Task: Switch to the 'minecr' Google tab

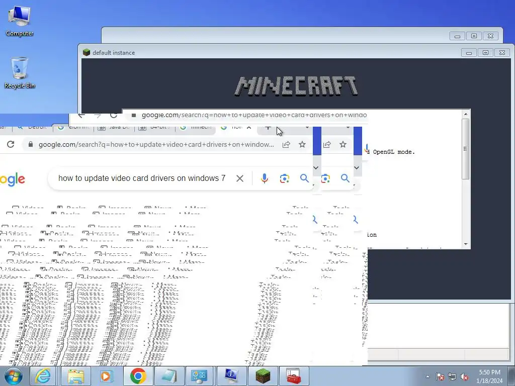Action: pyautogui.click(x=196, y=127)
